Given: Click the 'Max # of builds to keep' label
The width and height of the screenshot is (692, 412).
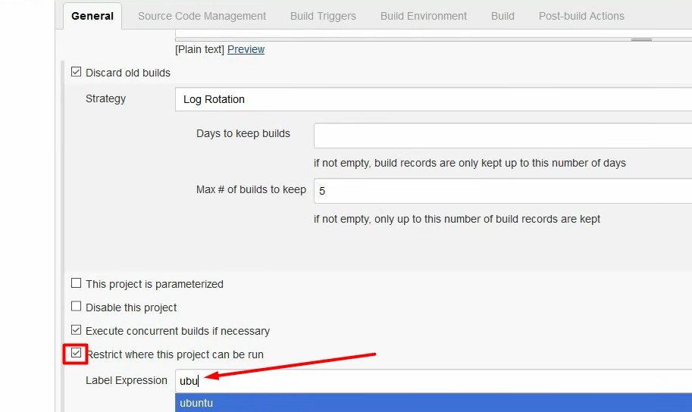Looking at the screenshot, I should pyautogui.click(x=251, y=189).
